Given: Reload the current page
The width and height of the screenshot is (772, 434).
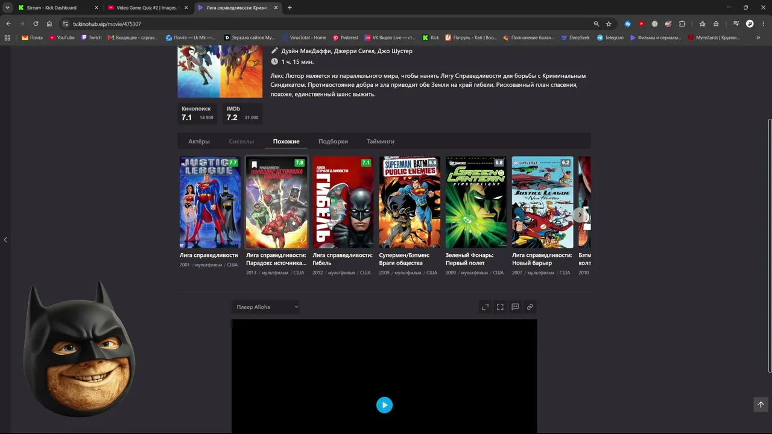Looking at the screenshot, I should pos(36,24).
